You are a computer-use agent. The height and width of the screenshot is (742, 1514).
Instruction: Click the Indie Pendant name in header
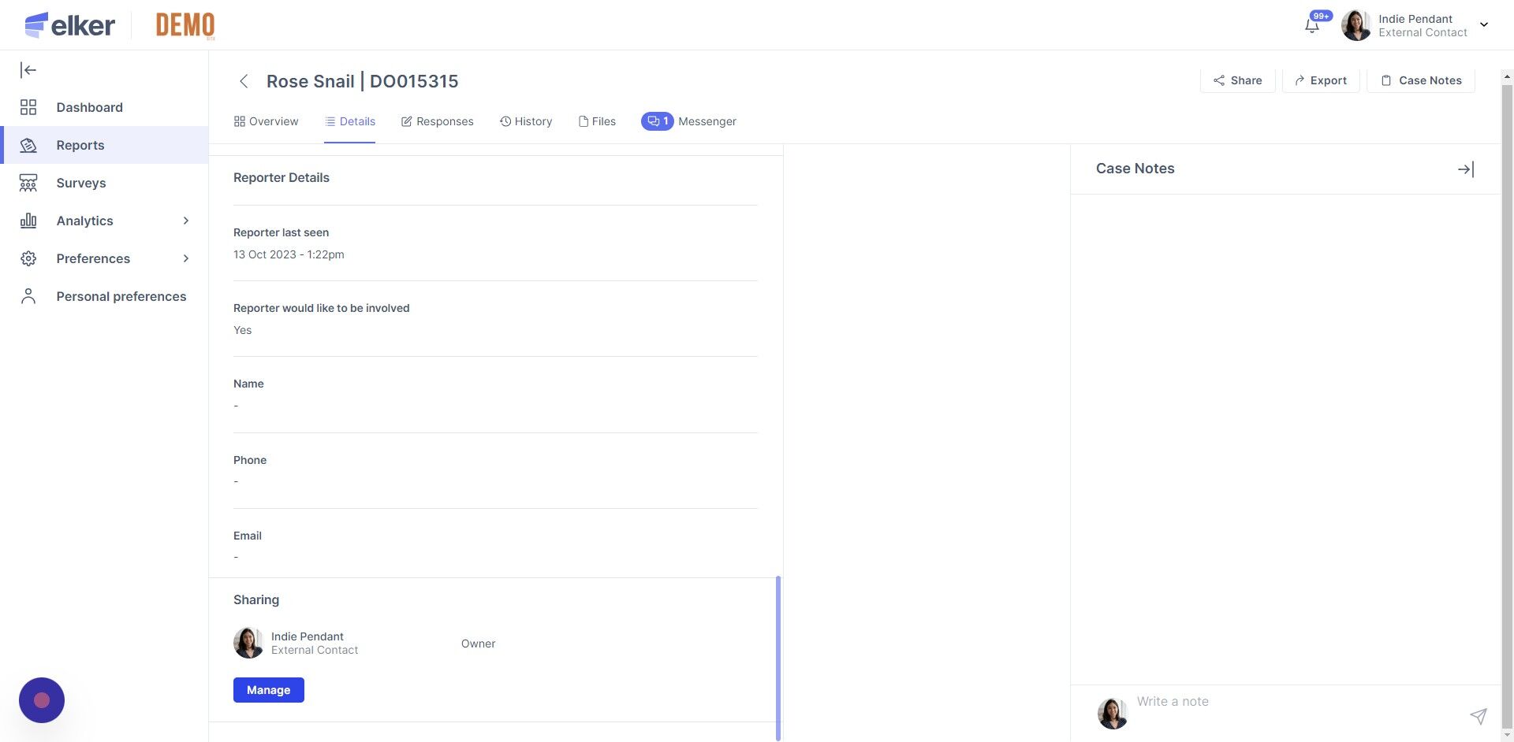[1415, 19]
